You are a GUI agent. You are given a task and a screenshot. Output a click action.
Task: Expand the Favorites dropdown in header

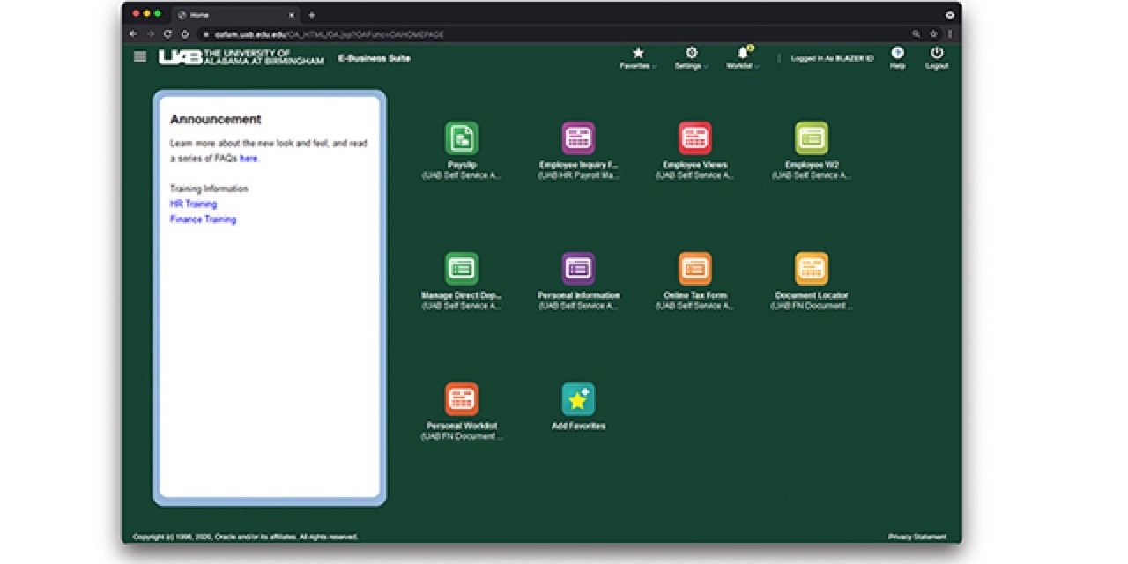[638, 57]
